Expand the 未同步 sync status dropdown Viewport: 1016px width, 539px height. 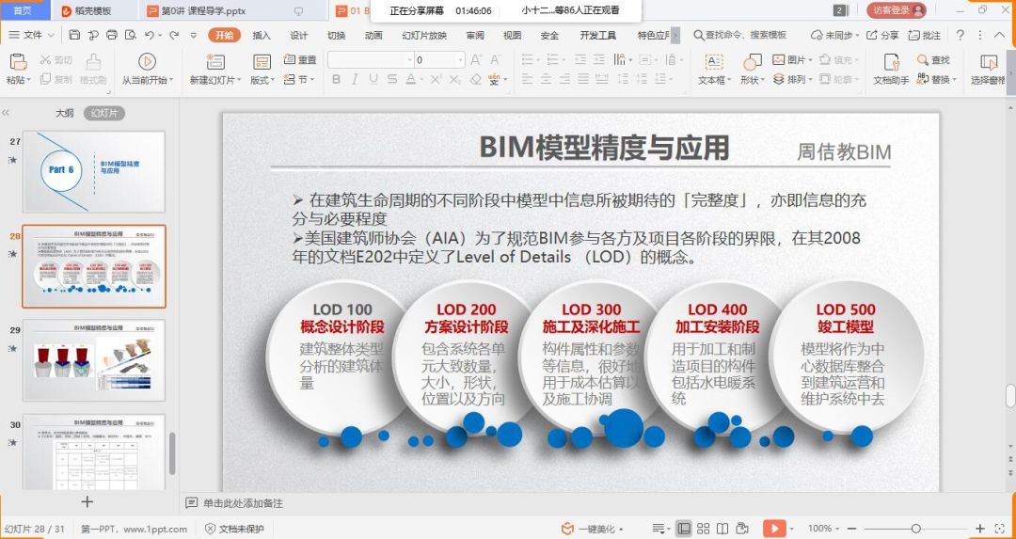837,35
